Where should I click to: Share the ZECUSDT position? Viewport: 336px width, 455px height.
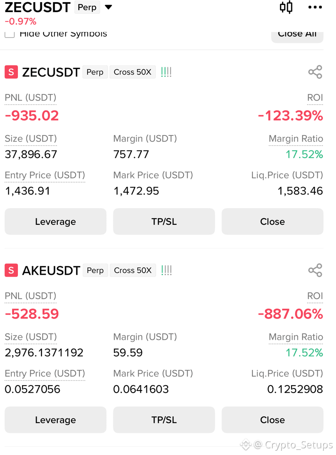tap(315, 72)
